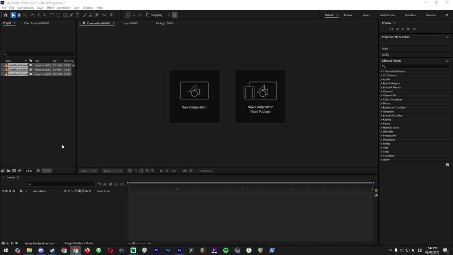The height and width of the screenshot is (255, 453).
Task: Switch to the Small Screen workspace
Action: coord(387,15)
